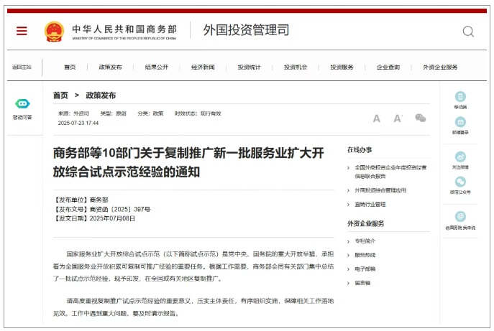Click the 返回主站 link

[x=22, y=67]
